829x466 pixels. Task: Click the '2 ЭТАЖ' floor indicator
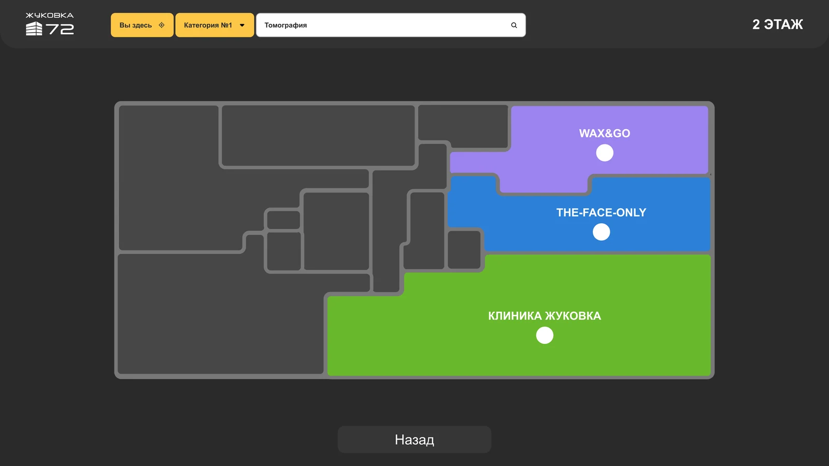(777, 24)
